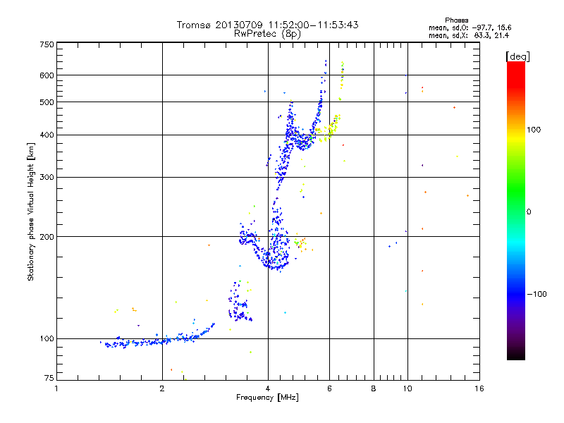Click the 'Stationary phase Virtual Height [km]' axis title

point(31,212)
